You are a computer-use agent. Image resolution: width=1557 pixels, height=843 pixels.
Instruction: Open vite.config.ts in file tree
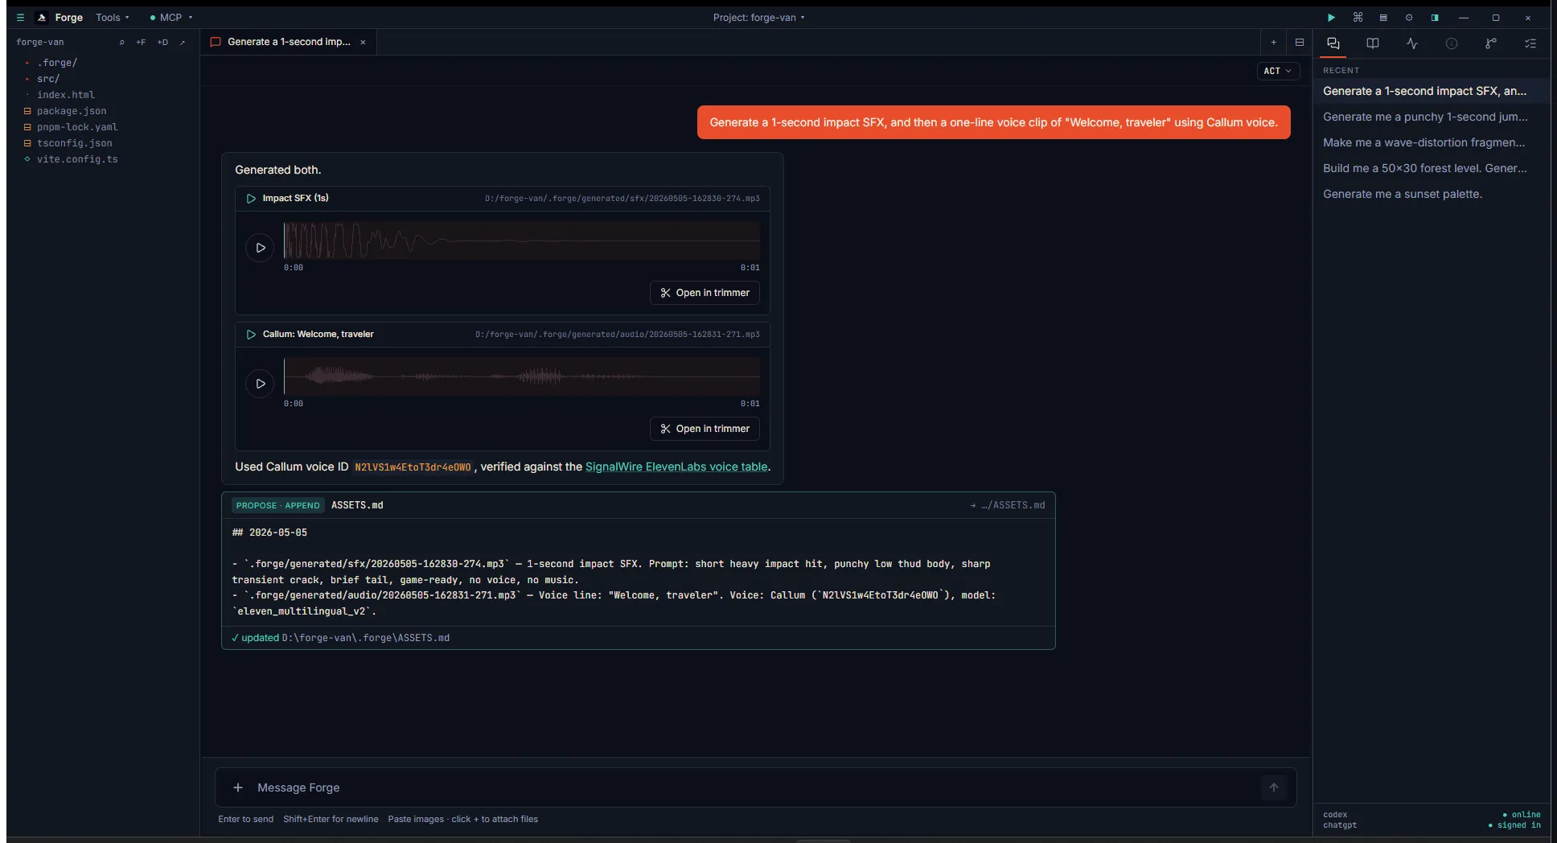[x=76, y=159]
